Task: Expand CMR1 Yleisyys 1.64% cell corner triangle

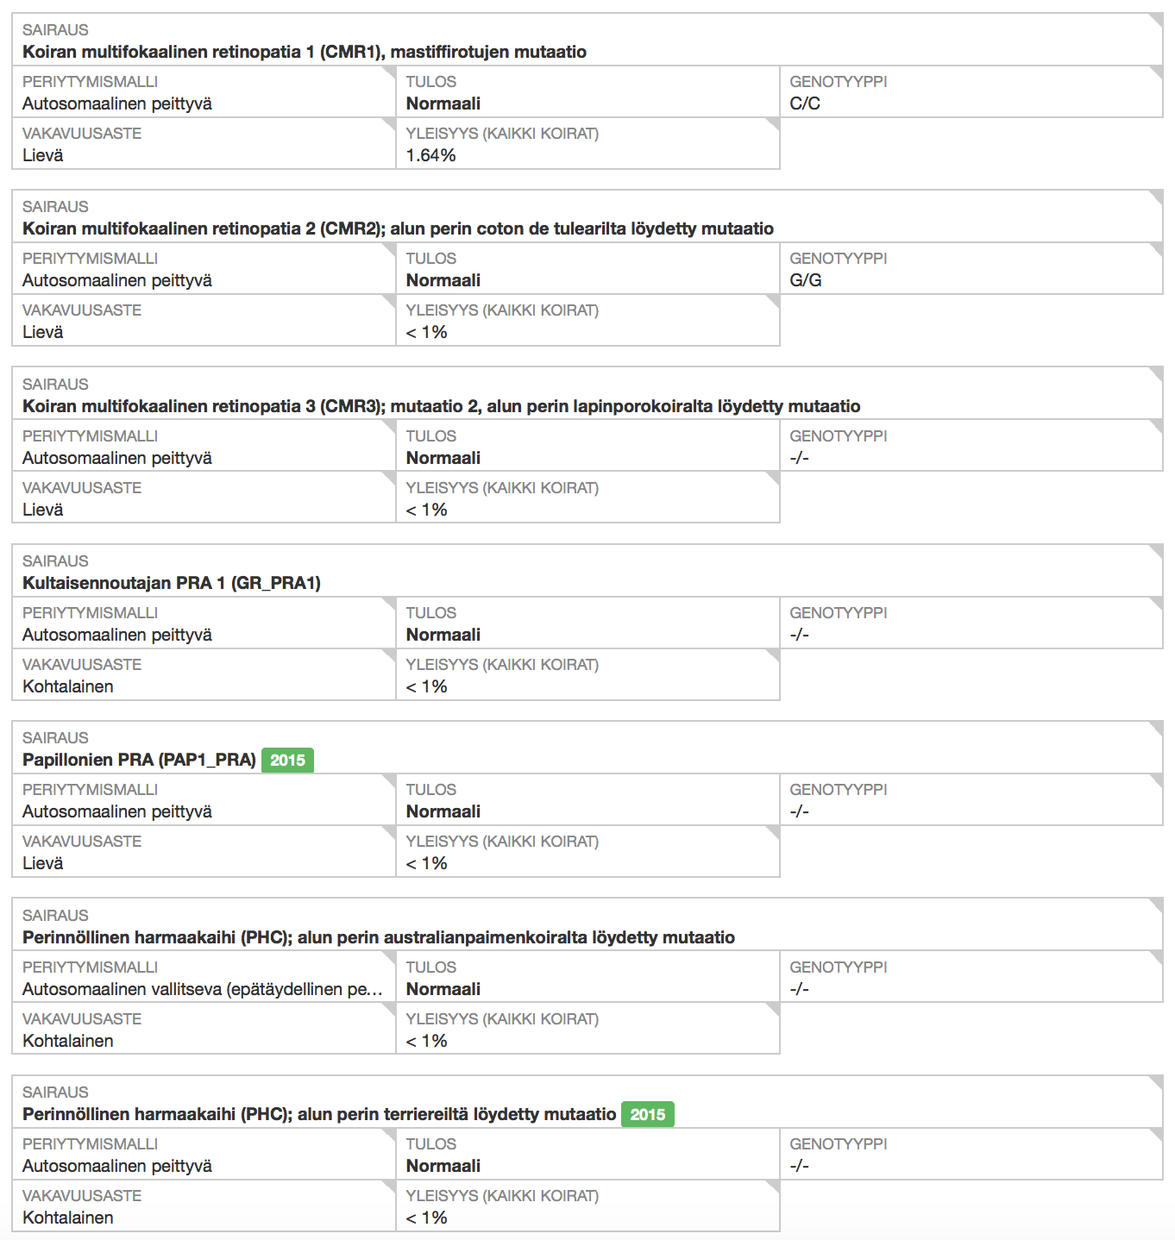Action: click(773, 125)
